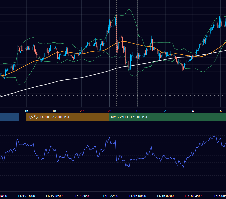The image size is (226, 199).
Task: Select the 11/16 00:00 date label
Action: (137, 196)
